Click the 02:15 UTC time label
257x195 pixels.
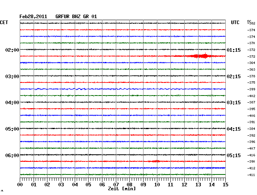coord(234,77)
